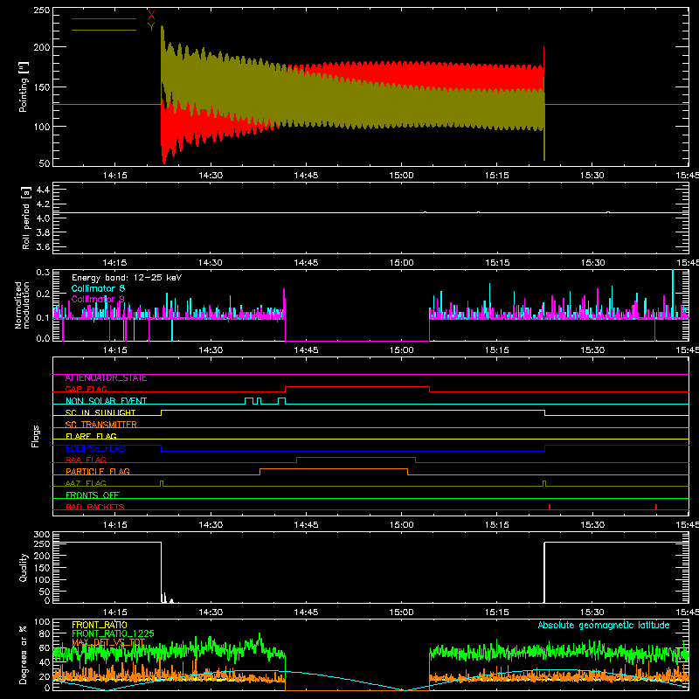Select the orange MAX_DET_VS_TOT legend label

click(108, 642)
